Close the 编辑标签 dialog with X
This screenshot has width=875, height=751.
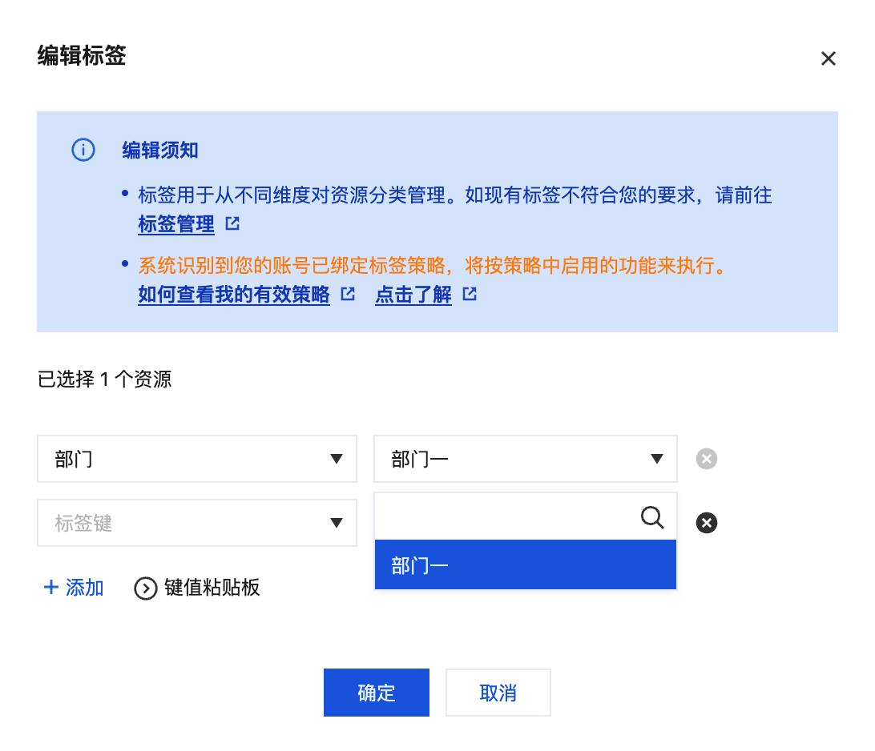coord(829,58)
